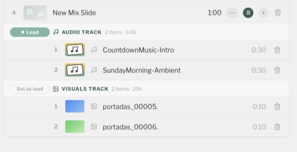The image size is (297, 152).
Task: Remove portadas_00005 from visuals track
Action: (x=277, y=106)
